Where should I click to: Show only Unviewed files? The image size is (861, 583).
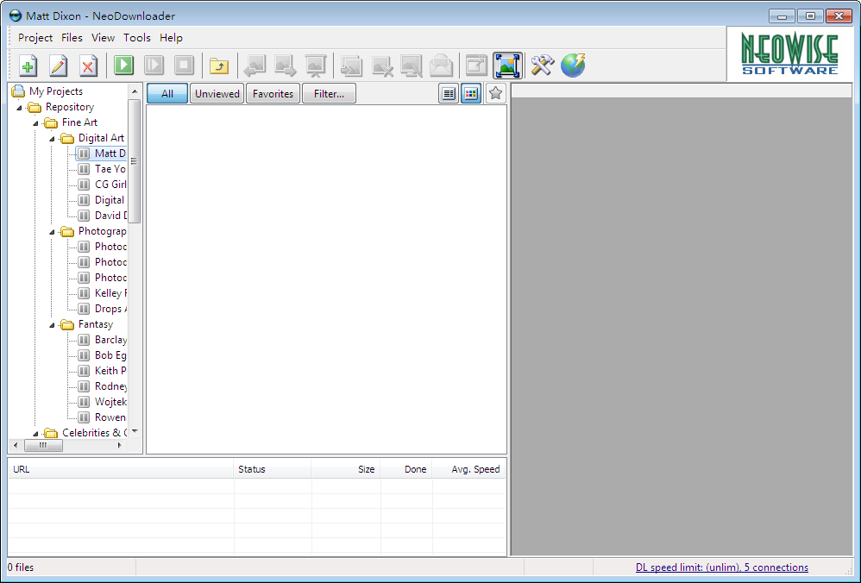(x=217, y=94)
